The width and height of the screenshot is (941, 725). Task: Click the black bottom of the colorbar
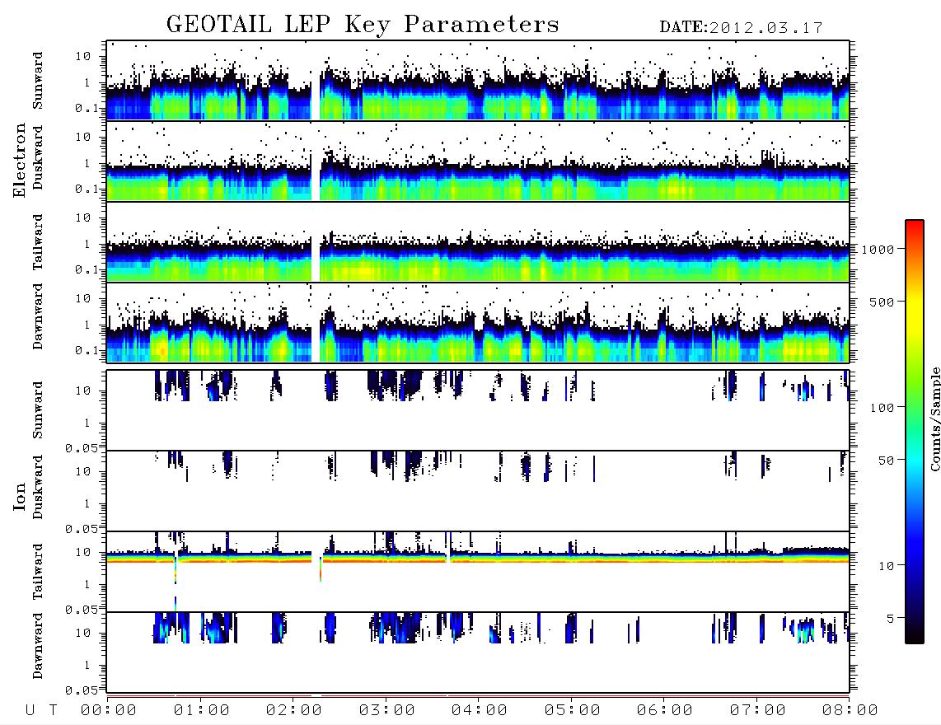(914, 634)
